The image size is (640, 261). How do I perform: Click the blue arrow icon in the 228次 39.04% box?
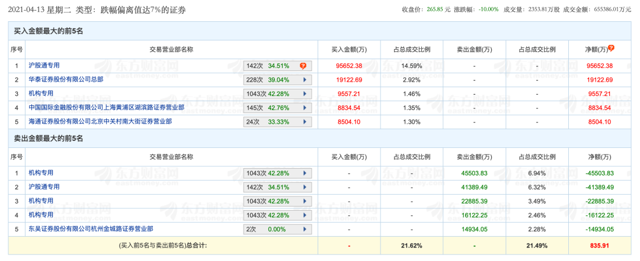(x=305, y=80)
